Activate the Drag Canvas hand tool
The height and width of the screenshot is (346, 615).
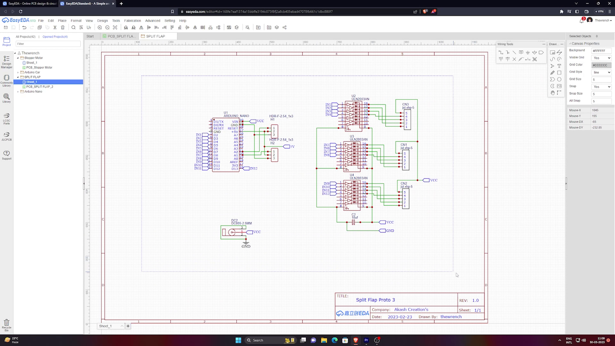553,93
